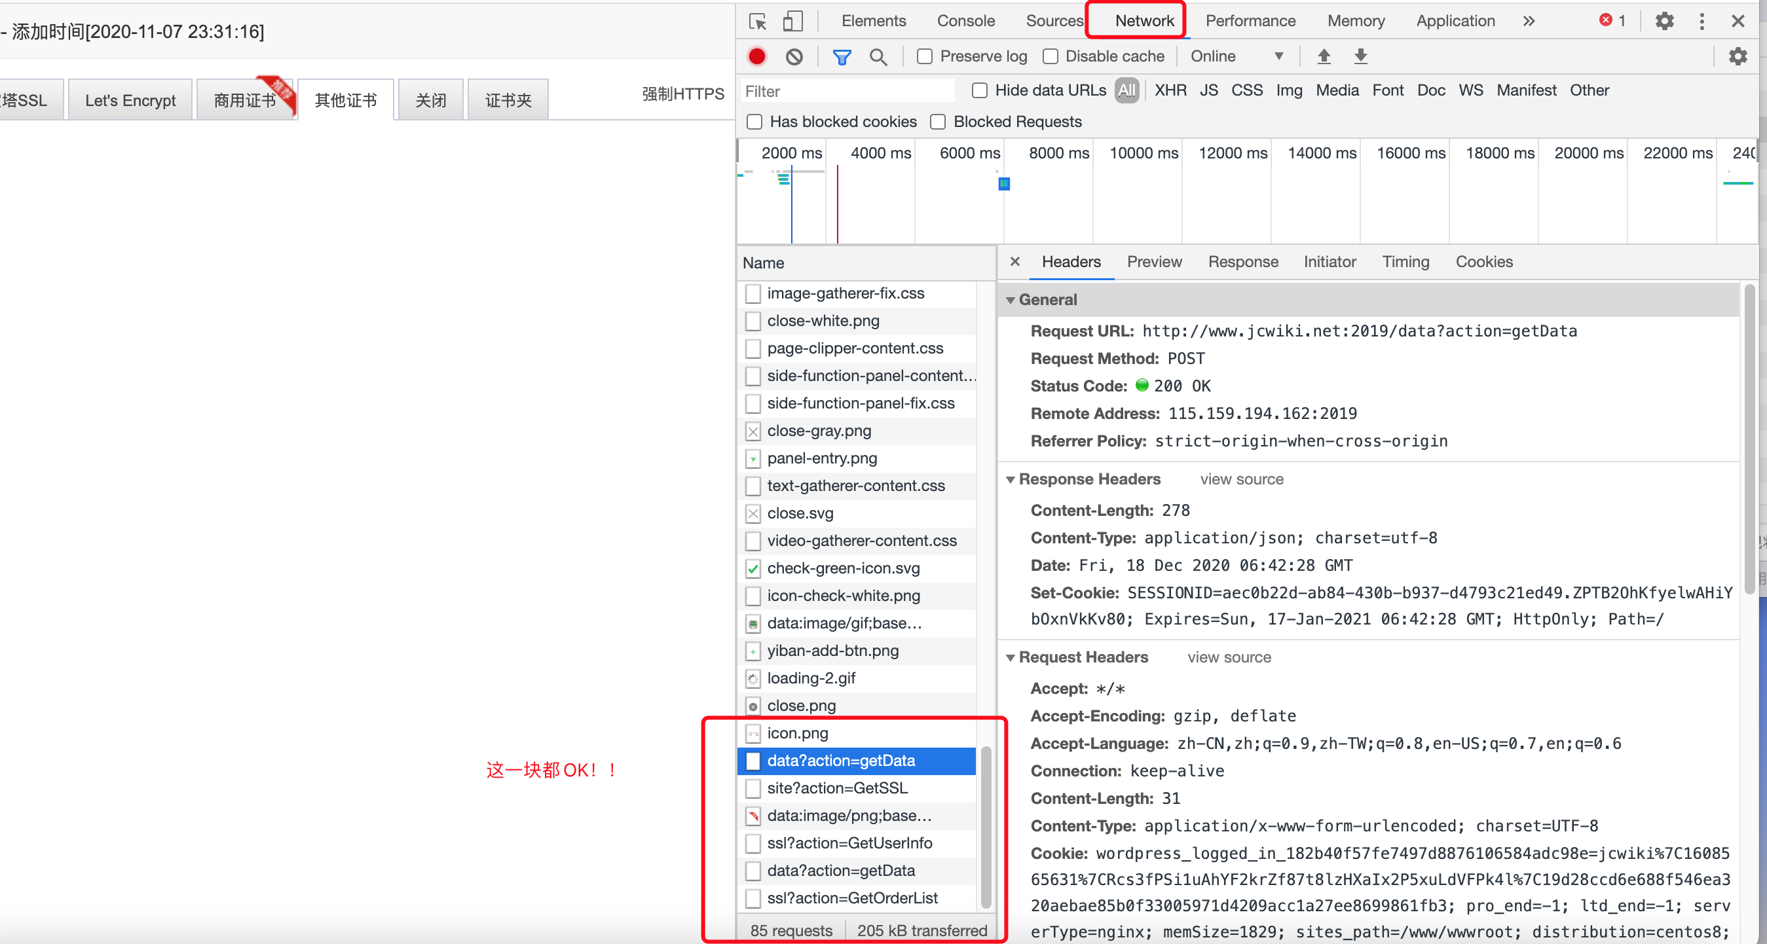Select the 证书夹 tab on page

pyautogui.click(x=508, y=100)
